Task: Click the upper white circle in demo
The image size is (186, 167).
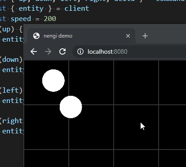Action: 53,81
